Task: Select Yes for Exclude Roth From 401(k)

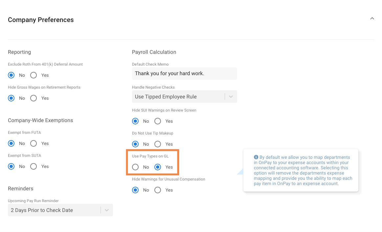Action: click(x=34, y=75)
